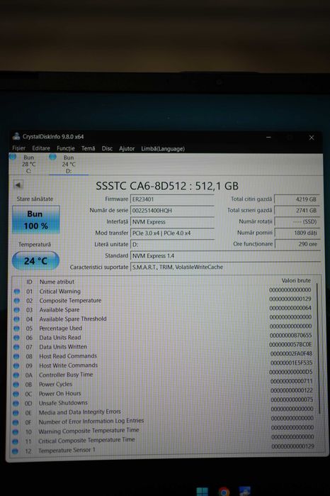330x496 pixels.
Task: Open the Disc menu
Action: click(107, 148)
